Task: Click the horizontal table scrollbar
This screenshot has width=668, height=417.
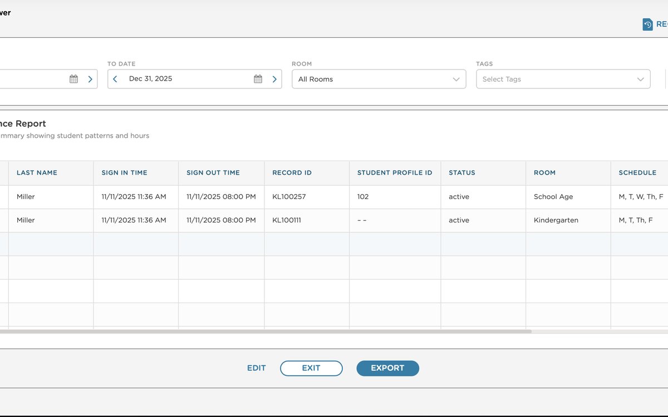Action: pos(266,331)
